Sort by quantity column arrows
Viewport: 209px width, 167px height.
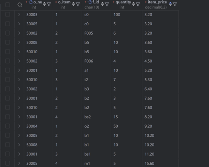(134, 4)
